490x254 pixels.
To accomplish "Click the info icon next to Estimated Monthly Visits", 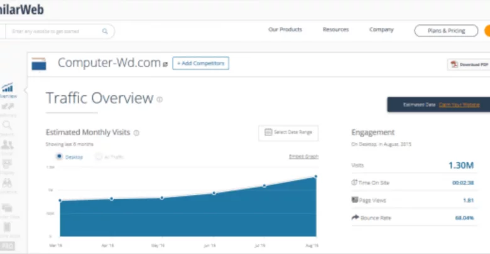I will [136, 133].
